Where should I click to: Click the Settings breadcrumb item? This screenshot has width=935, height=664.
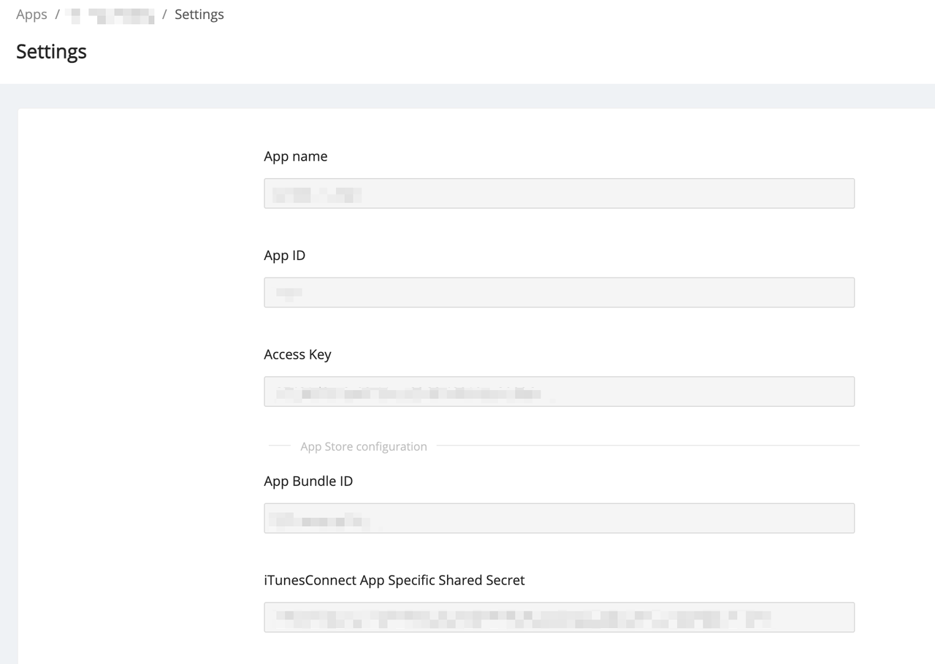point(199,15)
